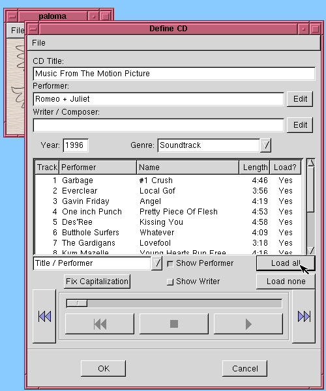Screen dimensions: 326x391
Task: Click the Length column header
Action: click(x=255, y=167)
